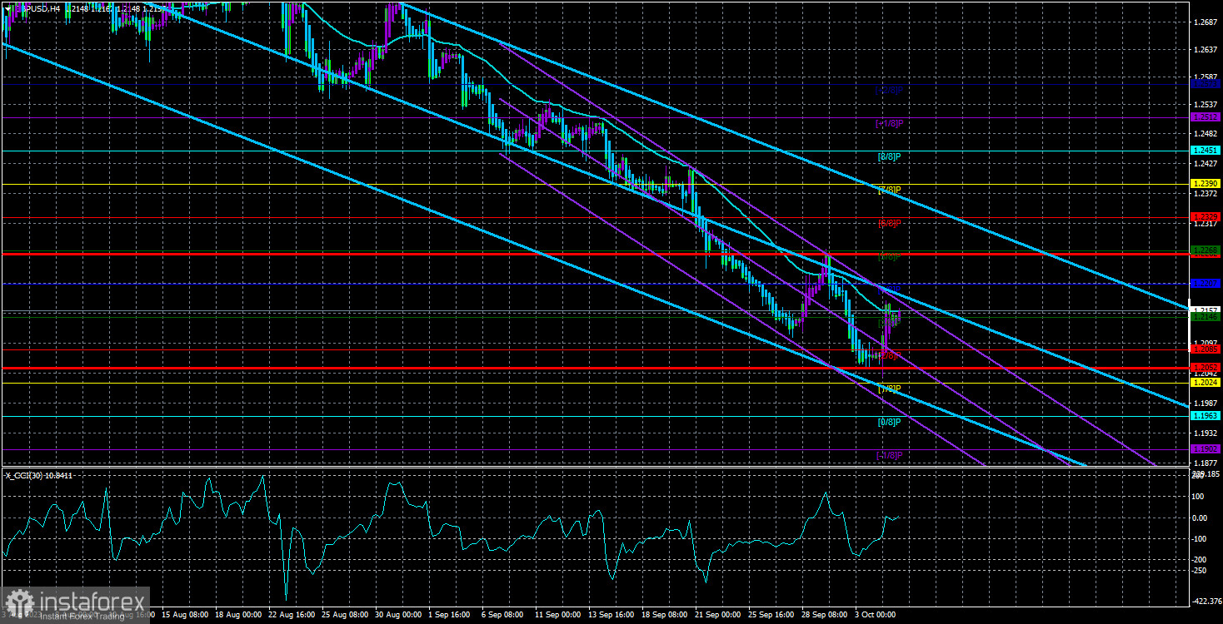The width and height of the screenshot is (1223, 624).
Task: Click the 1.2372 price axis value
Action: pos(1206,194)
